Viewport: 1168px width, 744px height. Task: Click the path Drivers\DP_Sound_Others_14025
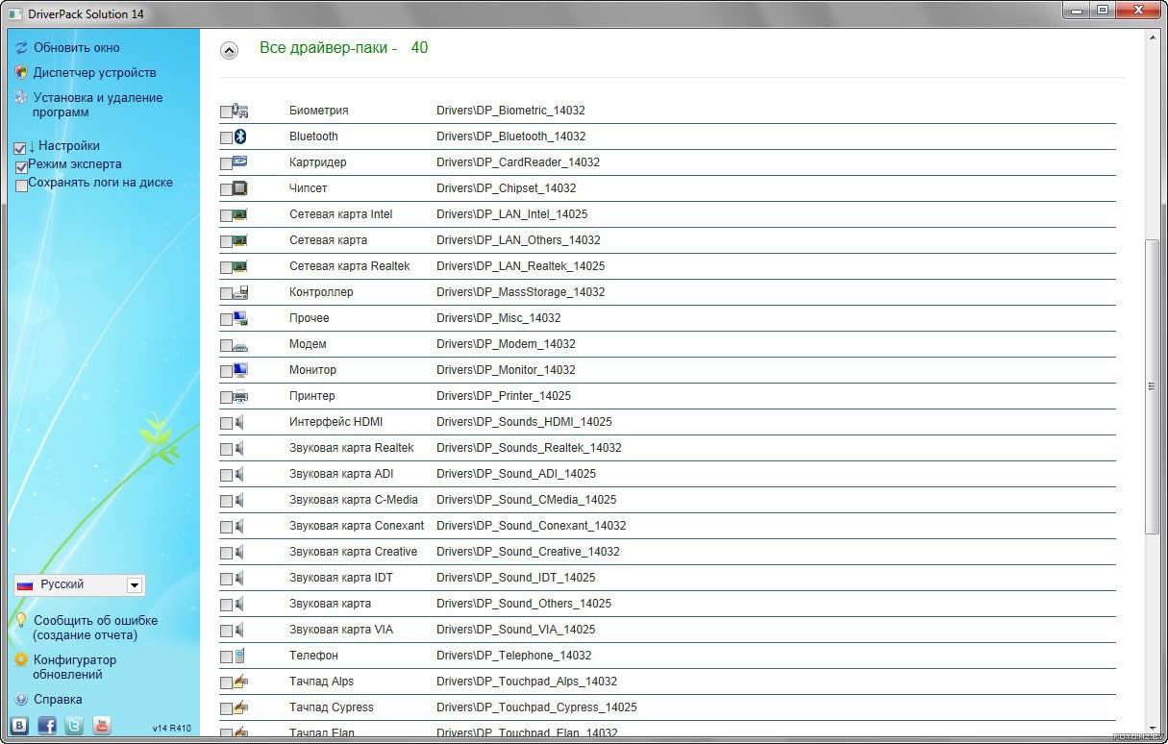tap(524, 604)
